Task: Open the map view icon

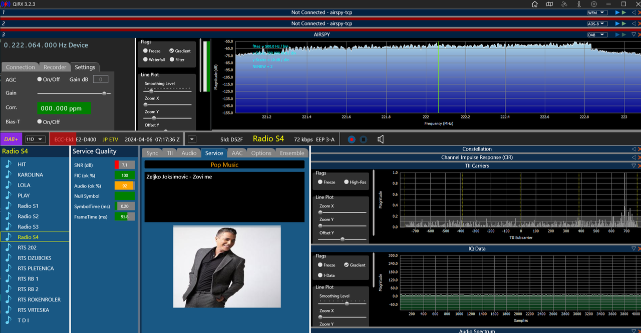Action: coord(549,4)
